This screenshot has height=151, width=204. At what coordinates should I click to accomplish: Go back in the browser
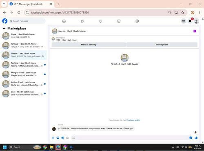[x=4, y=13]
